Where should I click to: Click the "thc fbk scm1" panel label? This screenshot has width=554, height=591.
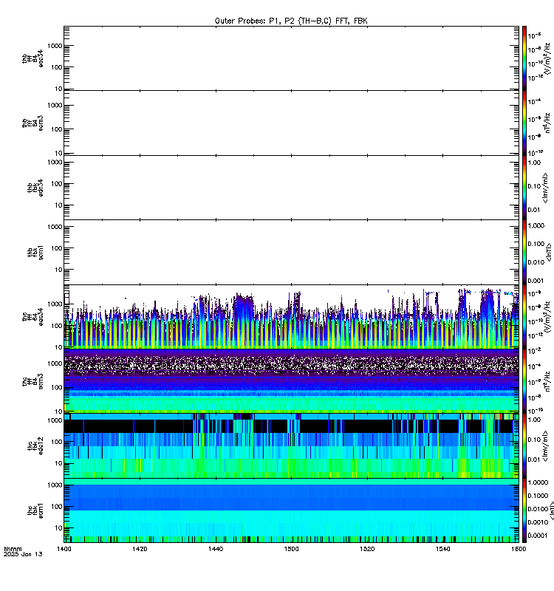(35, 510)
